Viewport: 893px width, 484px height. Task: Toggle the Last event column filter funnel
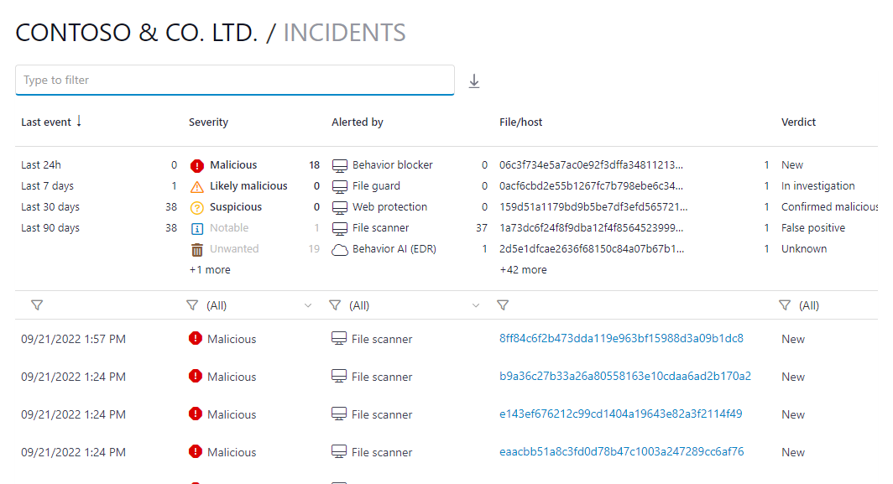(x=37, y=304)
